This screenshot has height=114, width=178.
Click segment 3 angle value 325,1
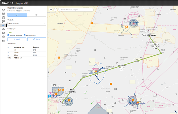(x=35, y=55)
